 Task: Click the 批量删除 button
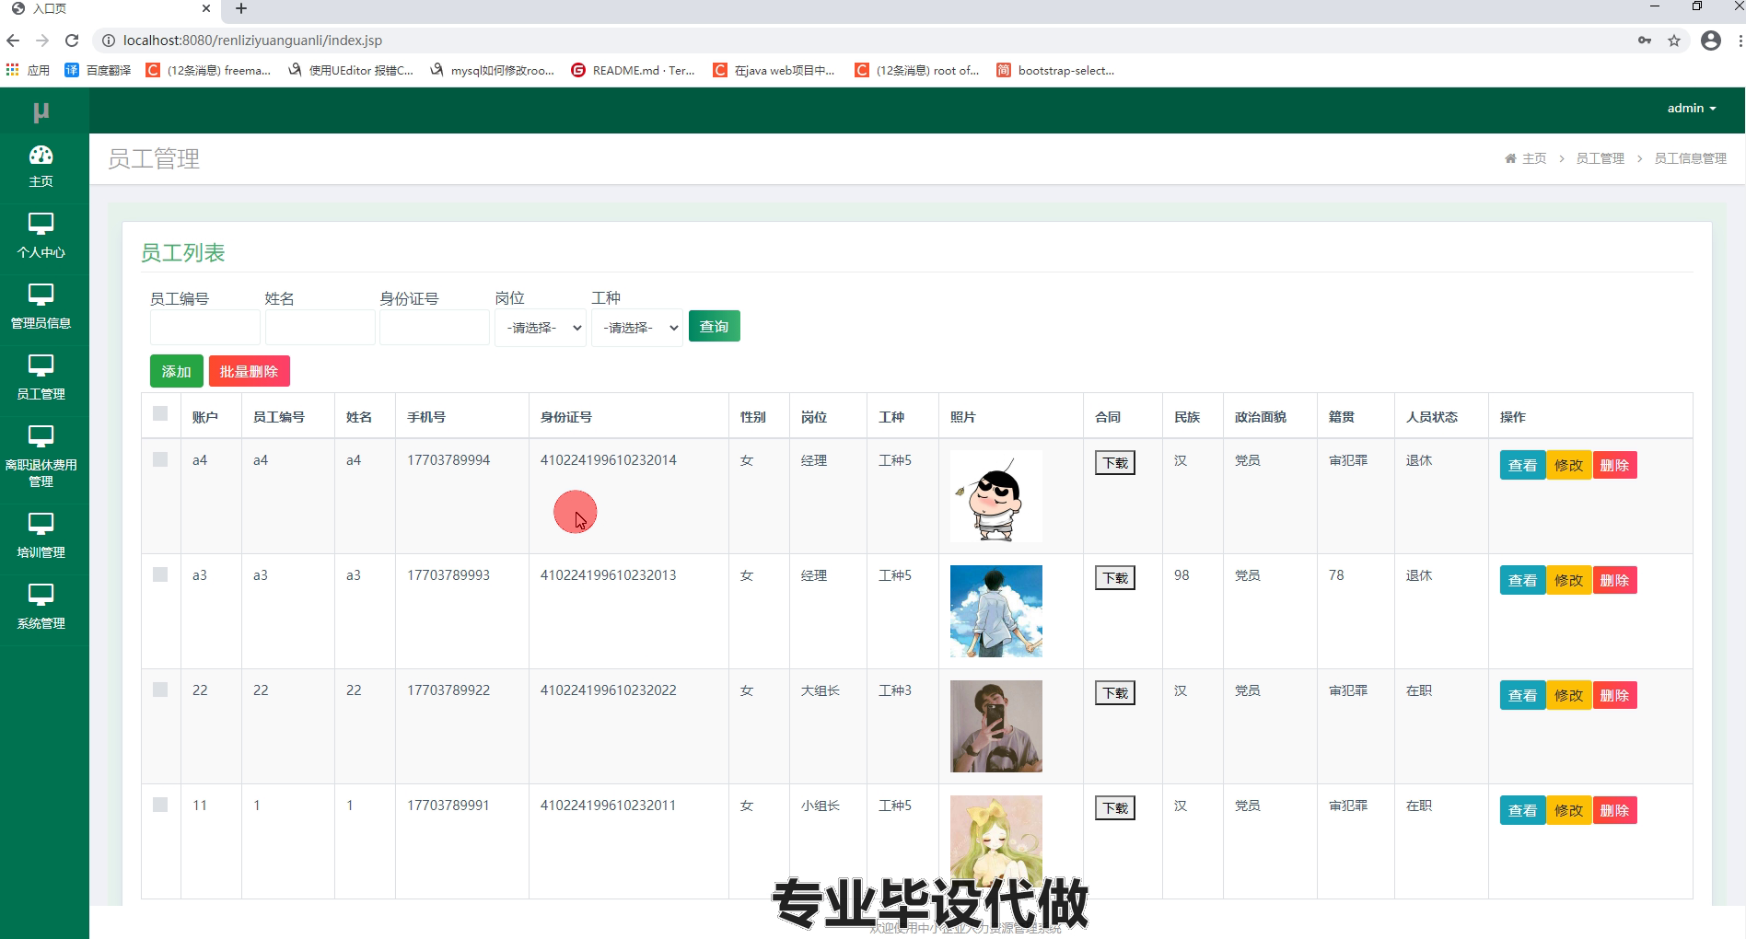pos(250,371)
